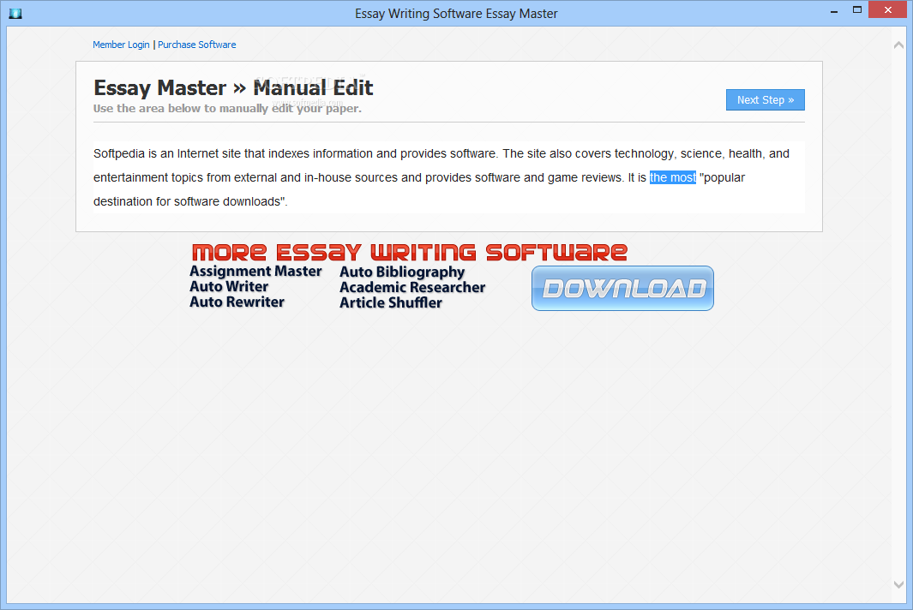Click the Essay Master app icon in the title bar
Screen dimensions: 913x610
click(15, 14)
